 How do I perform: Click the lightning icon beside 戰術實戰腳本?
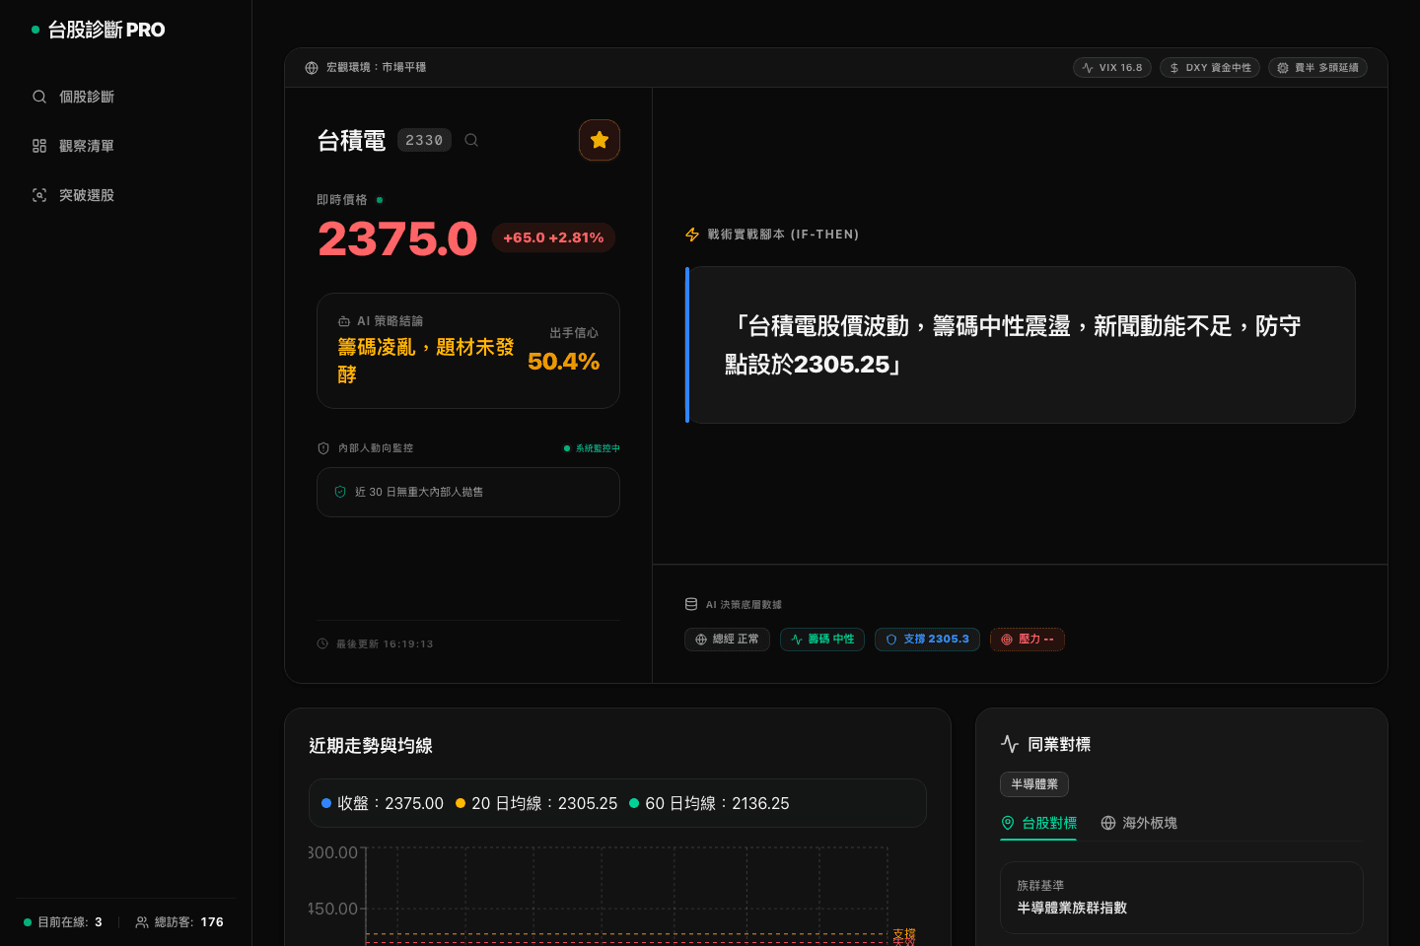692,235
